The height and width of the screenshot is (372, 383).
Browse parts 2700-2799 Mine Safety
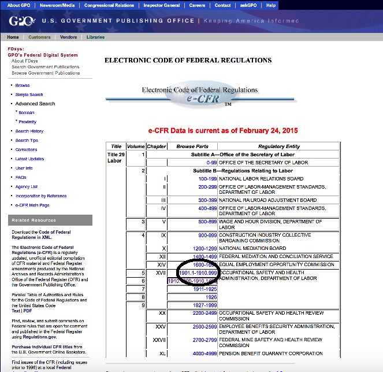[204, 340]
